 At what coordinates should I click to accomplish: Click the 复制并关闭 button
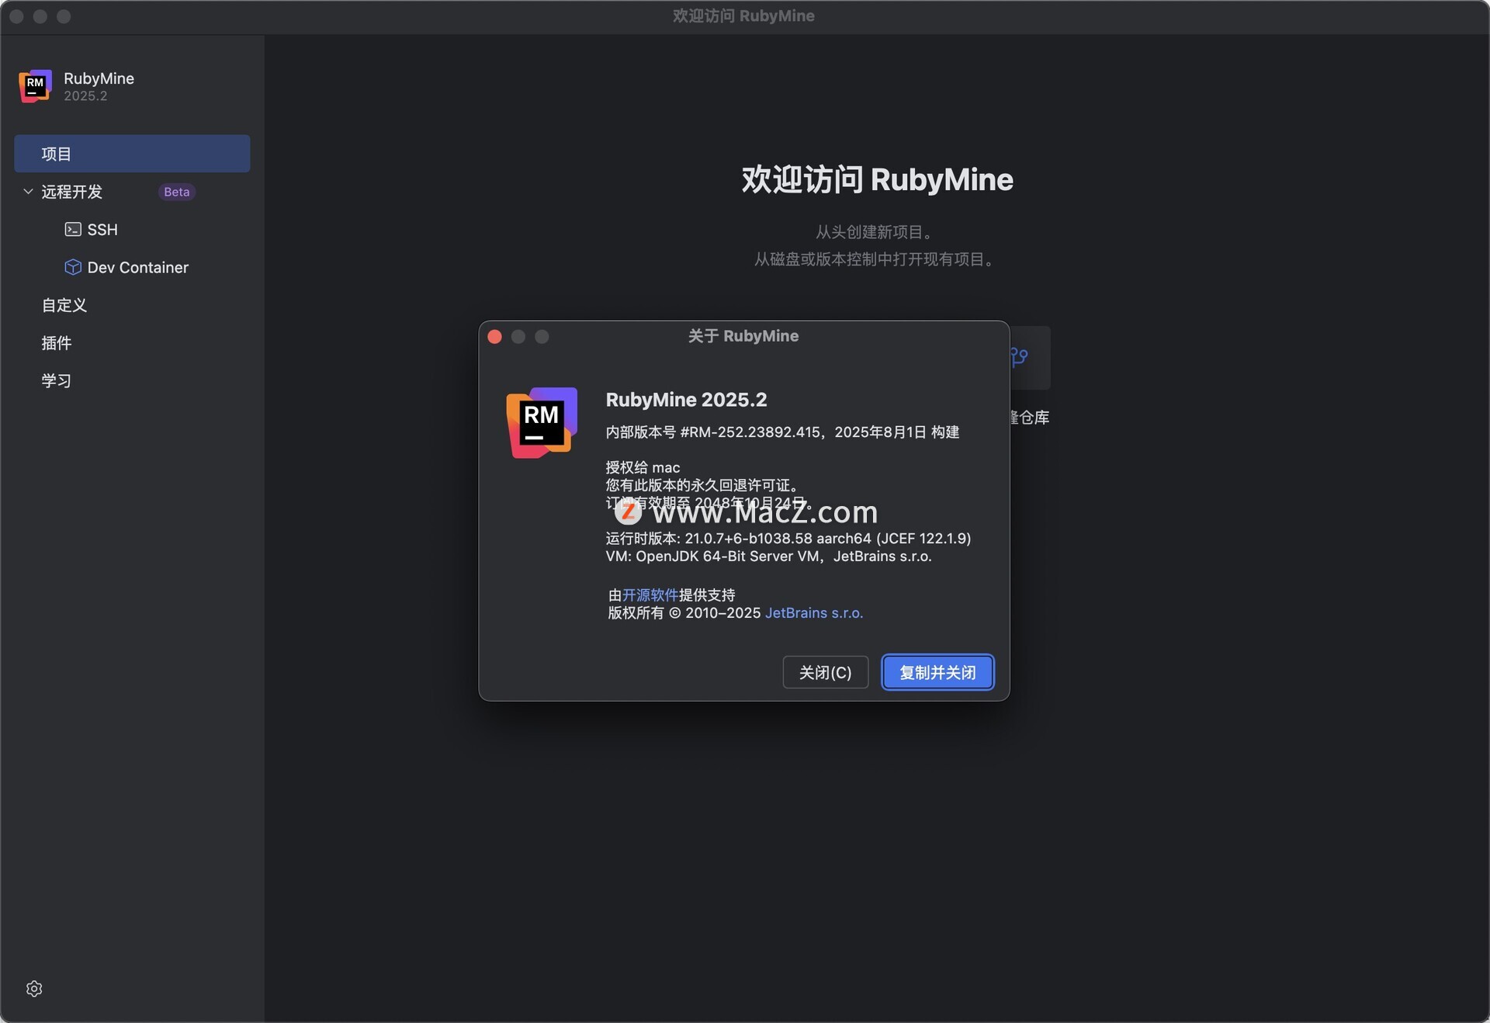[x=937, y=672]
